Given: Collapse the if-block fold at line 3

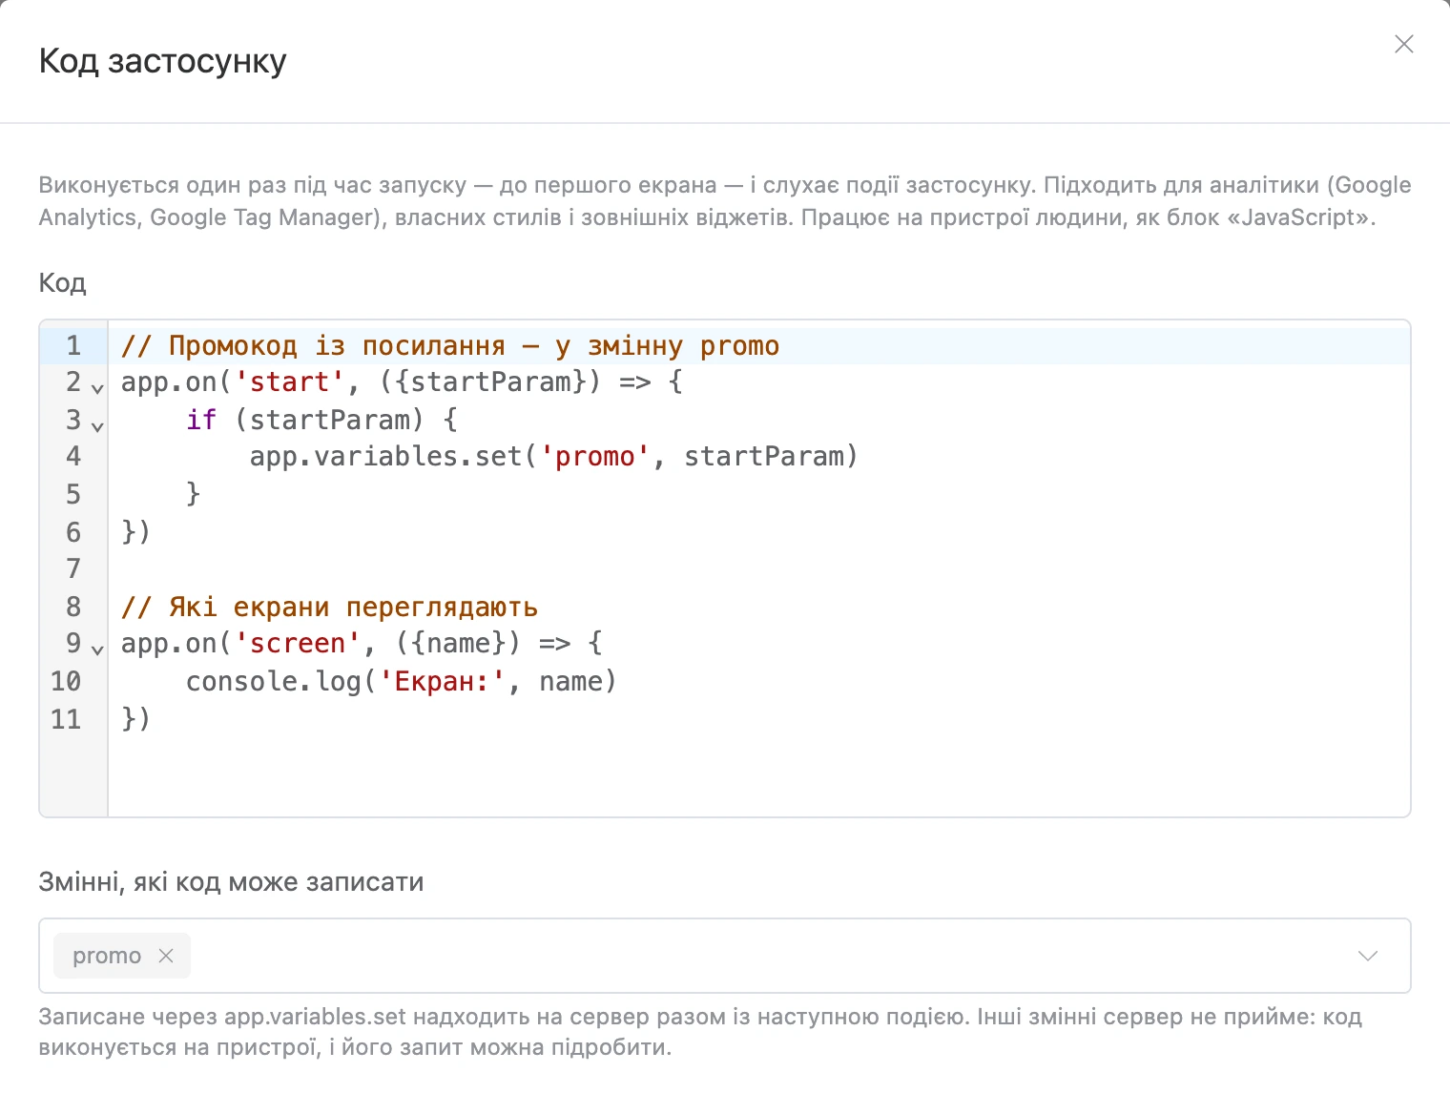Looking at the screenshot, I should (x=96, y=425).
